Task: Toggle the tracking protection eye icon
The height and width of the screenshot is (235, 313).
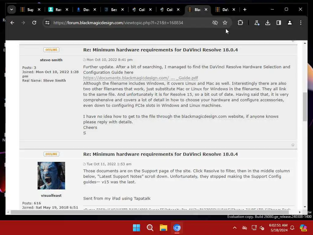Action: [215, 23]
